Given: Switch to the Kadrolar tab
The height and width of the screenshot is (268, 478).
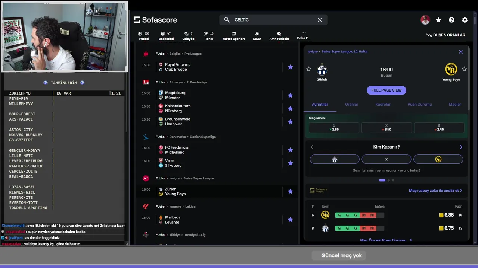Looking at the screenshot, I should tap(383, 105).
